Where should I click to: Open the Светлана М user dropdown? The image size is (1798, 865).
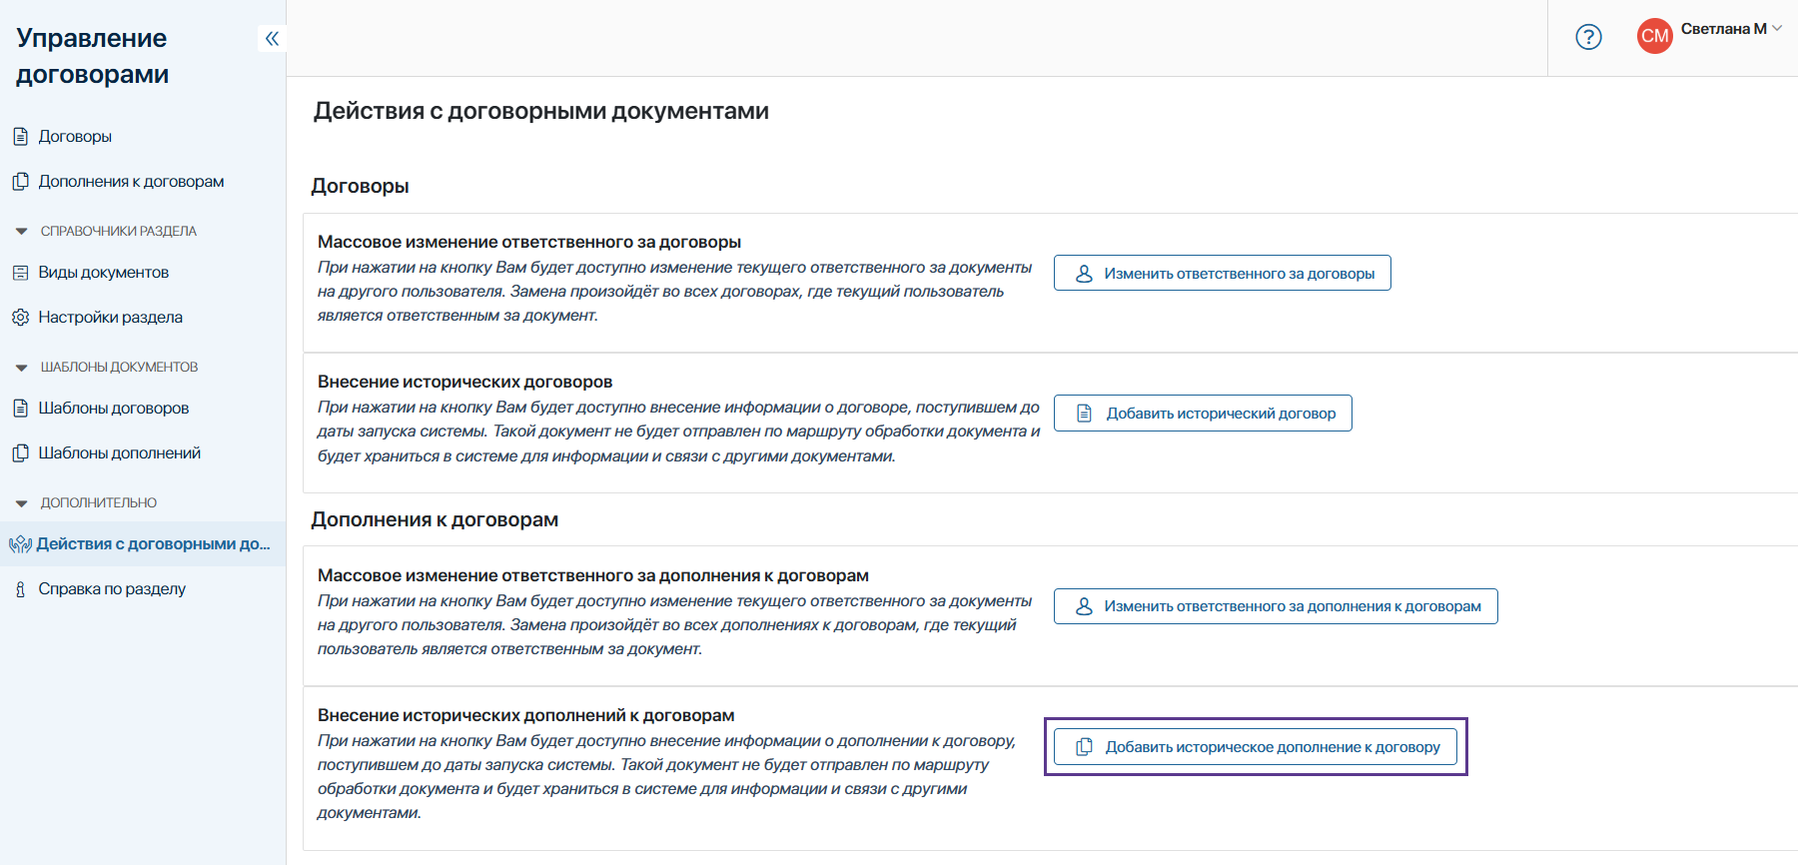click(x=1776, y=29)
